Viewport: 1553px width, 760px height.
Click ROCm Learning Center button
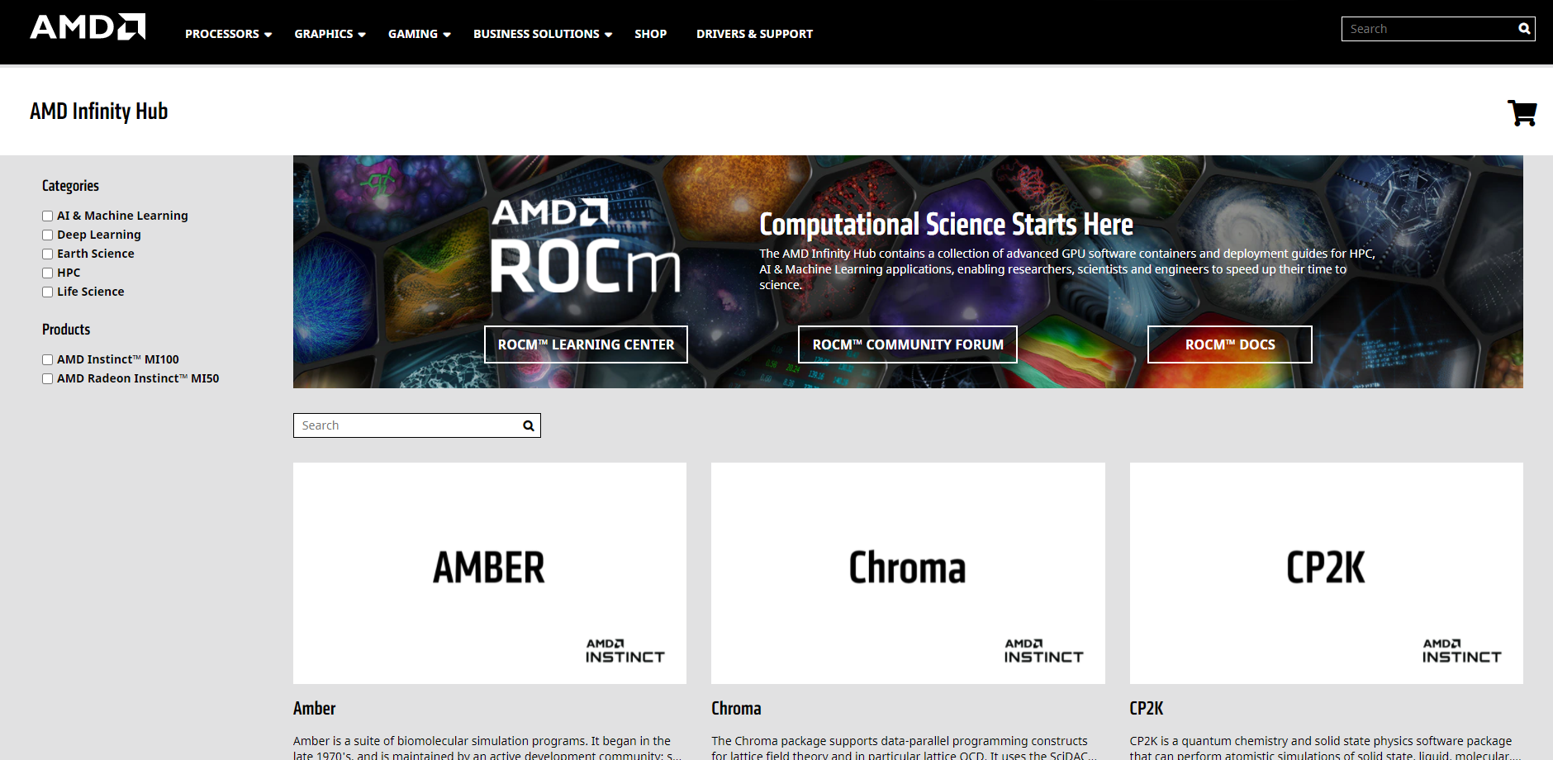click(x=586, y=344)
